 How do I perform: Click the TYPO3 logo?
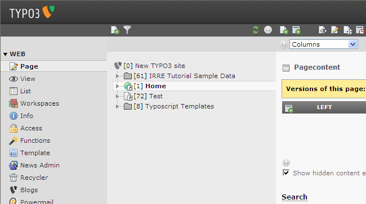pyautogui.click(x=32, y=12)
